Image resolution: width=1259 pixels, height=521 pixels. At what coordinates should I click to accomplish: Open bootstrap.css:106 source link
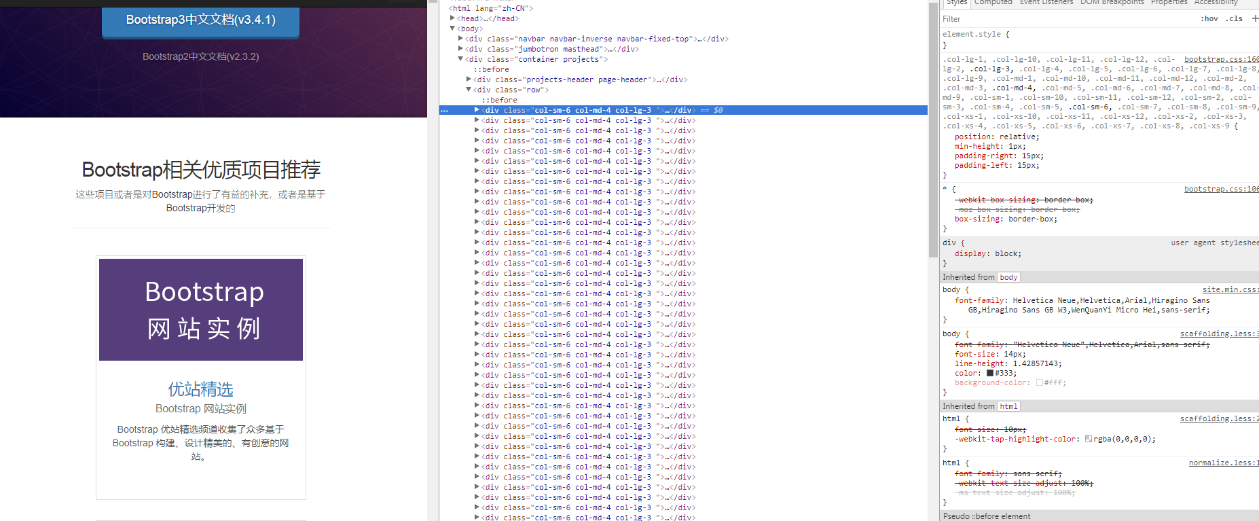(x=1221, y=189)
